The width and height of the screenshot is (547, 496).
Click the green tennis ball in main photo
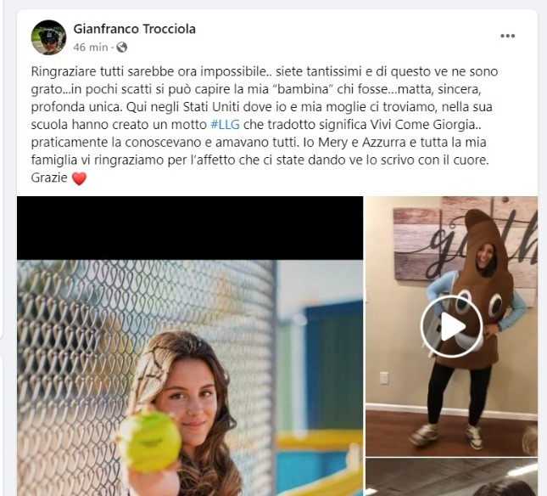150,442
